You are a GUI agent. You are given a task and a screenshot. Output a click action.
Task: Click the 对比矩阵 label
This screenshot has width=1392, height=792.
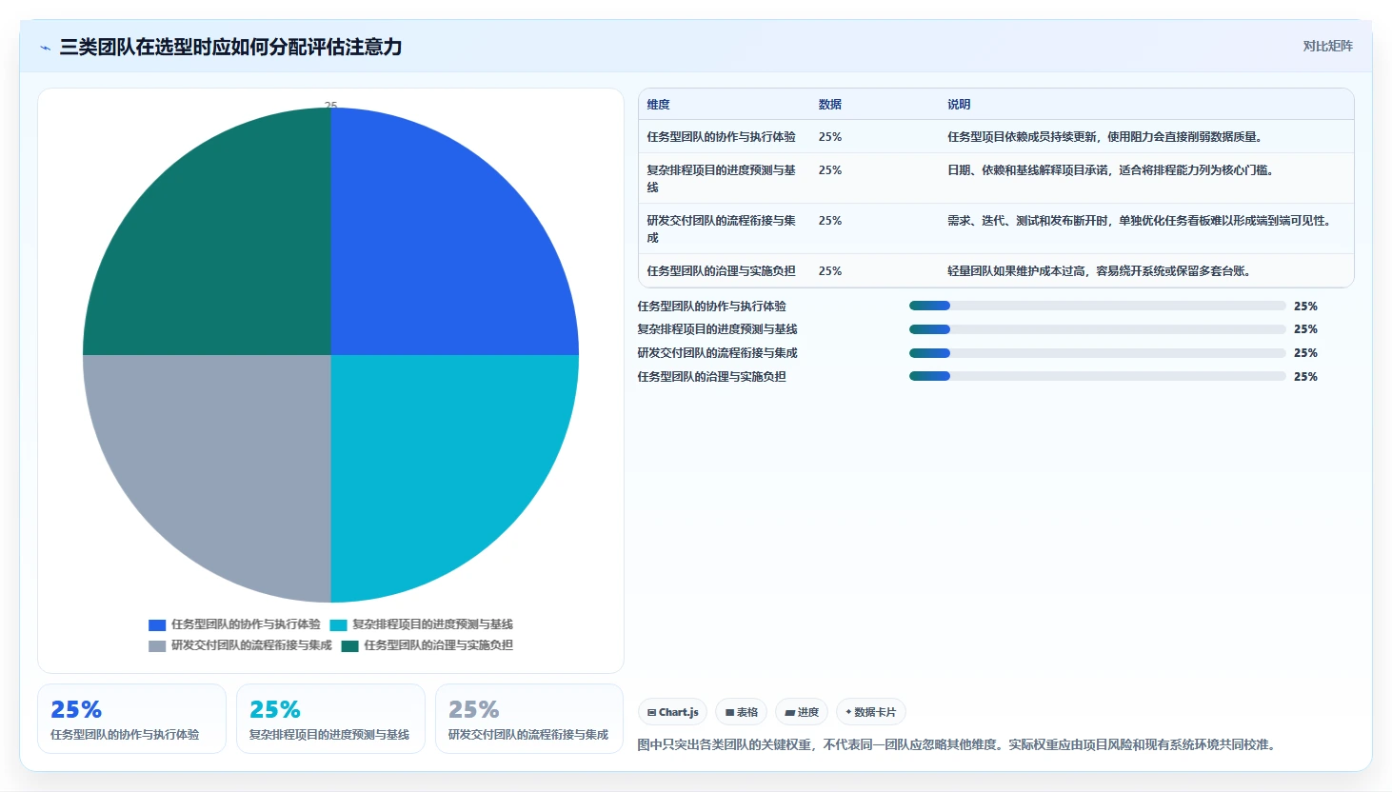click(1327, 46)
